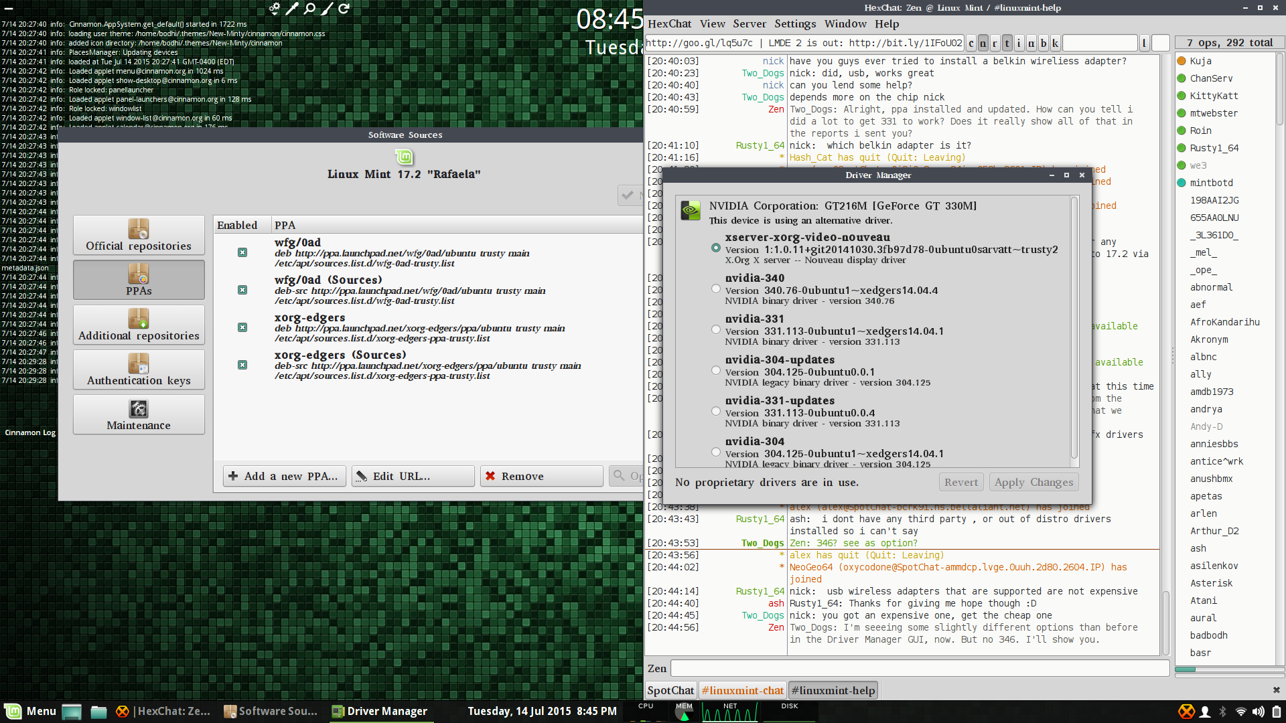Click the NET traffic monitor graph
The height and width of the screenshot is (723, 1286).
click(730, 711)
